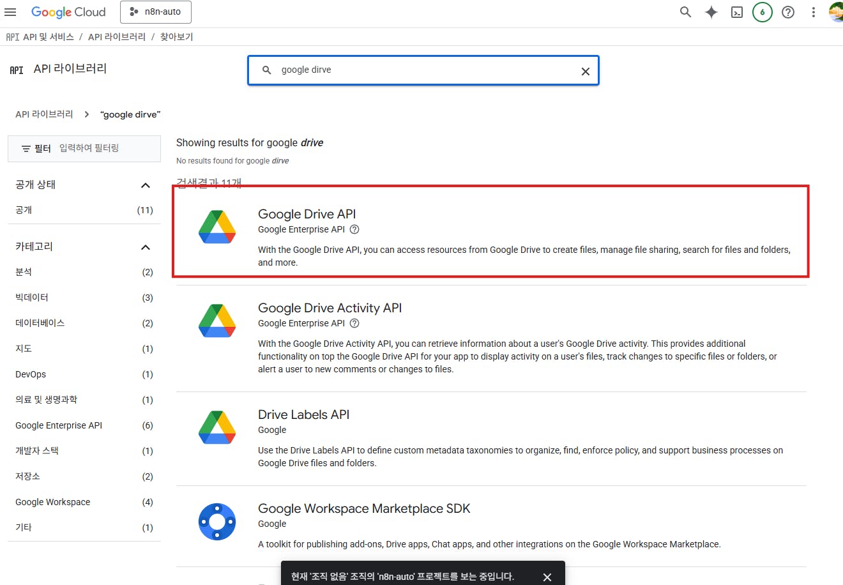Filter by '데이터베이스' category
The image size is (843, 585).
point(84,323)
